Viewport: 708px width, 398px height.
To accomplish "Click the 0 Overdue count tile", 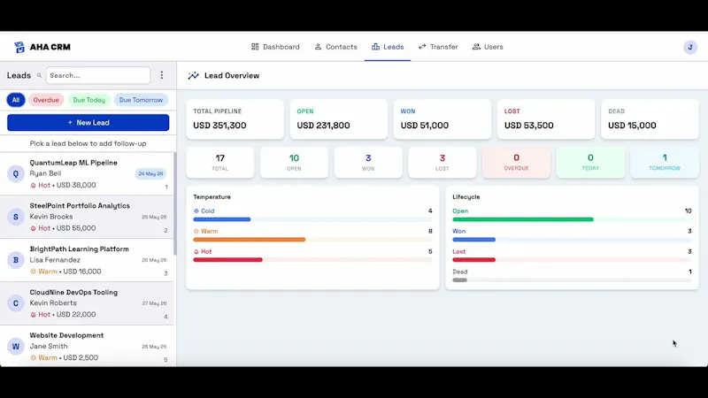I will [x=516, y=163].
